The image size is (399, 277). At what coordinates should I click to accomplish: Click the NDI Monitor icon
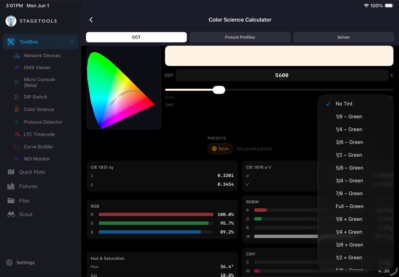pos(17,159)
